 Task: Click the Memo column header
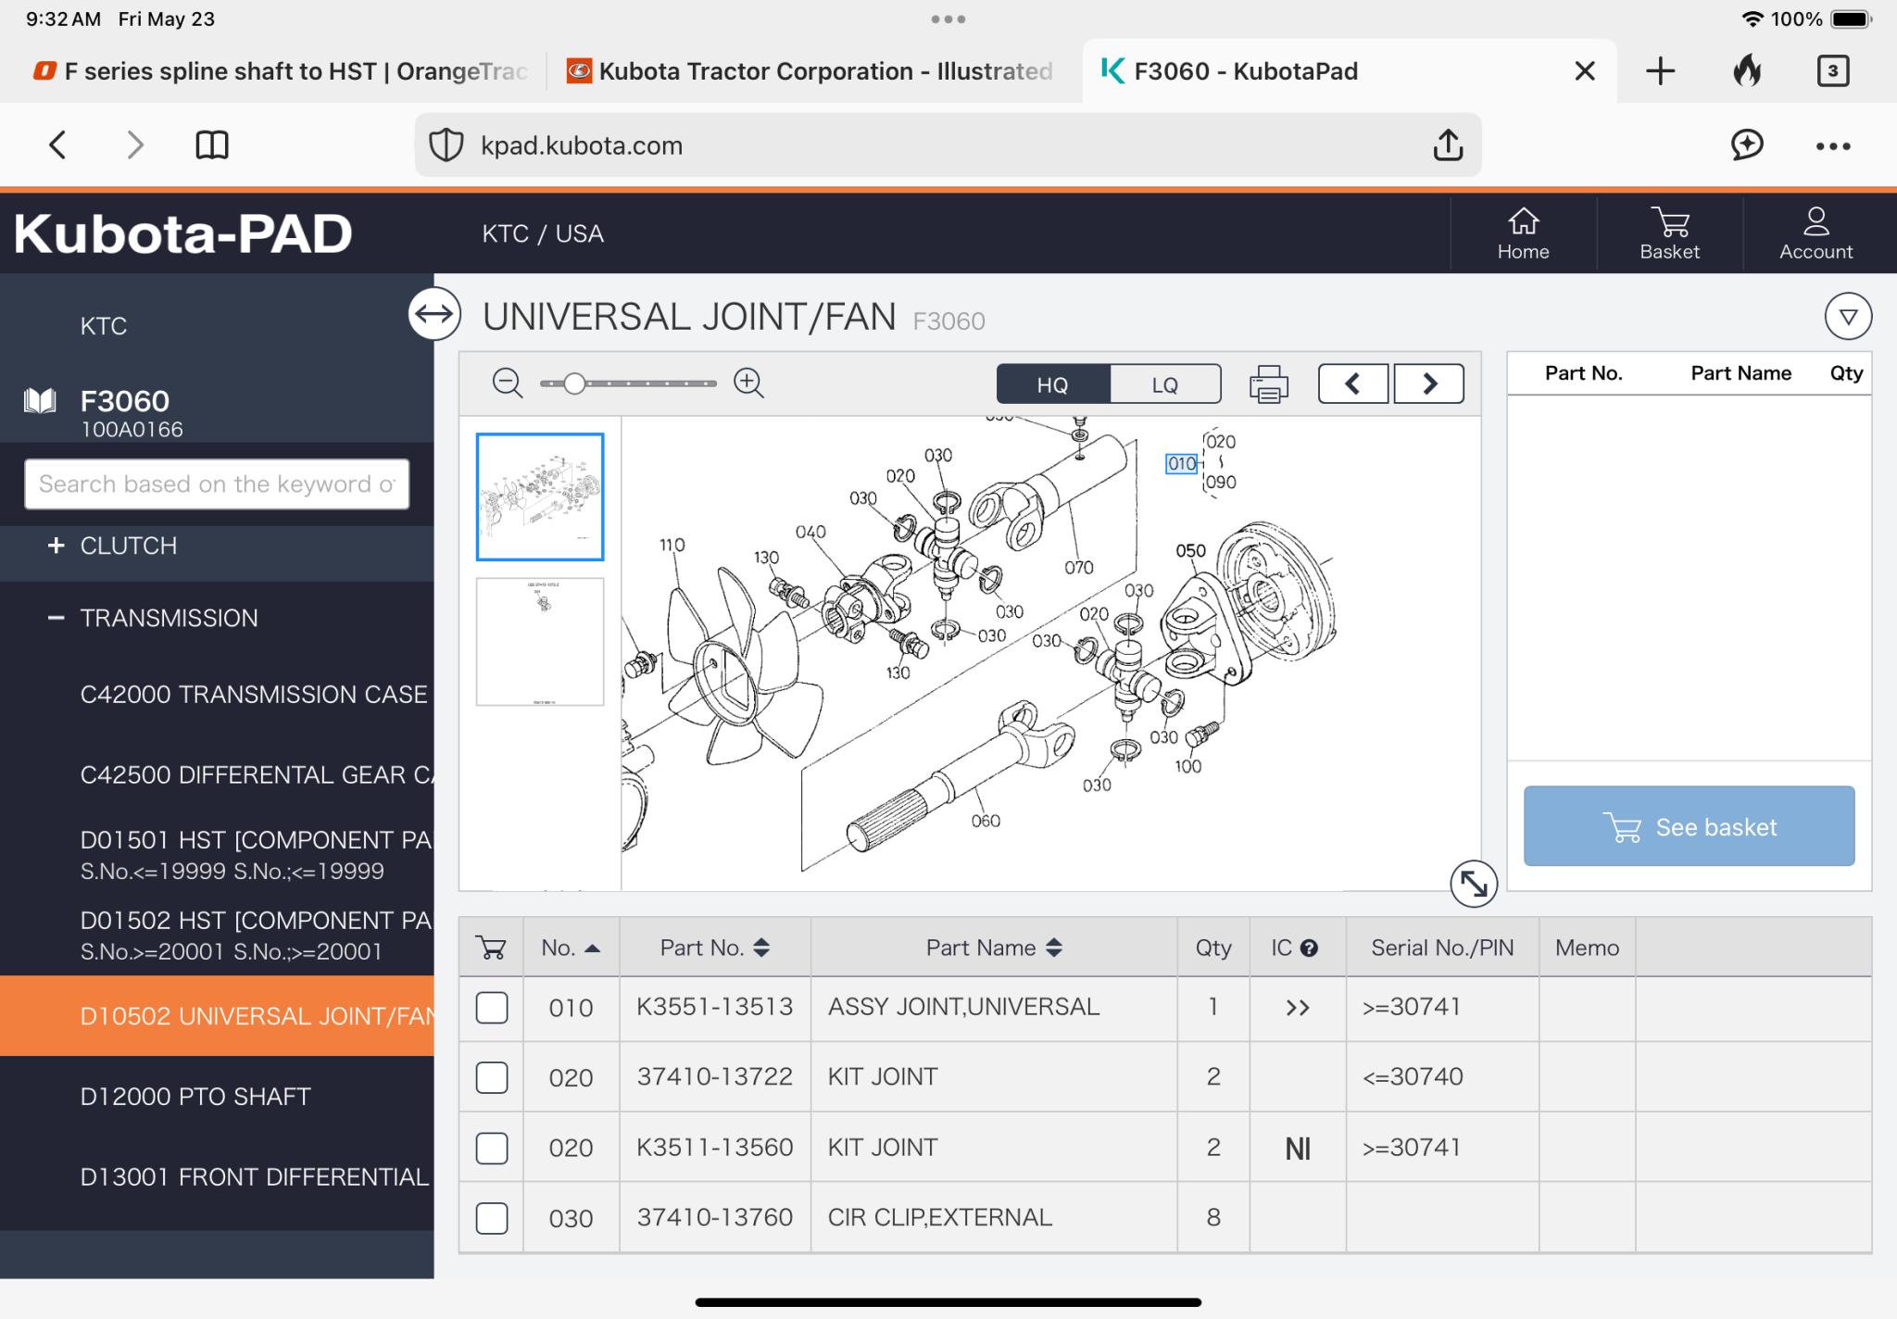pyautogui.click(x=1587, y=948)
